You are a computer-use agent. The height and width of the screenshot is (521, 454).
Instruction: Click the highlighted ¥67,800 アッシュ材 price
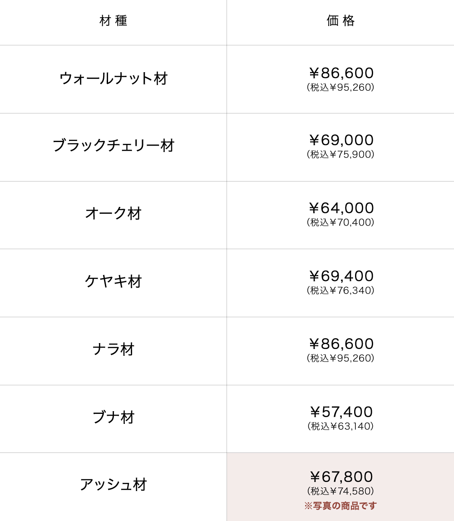tap(341, 477)
